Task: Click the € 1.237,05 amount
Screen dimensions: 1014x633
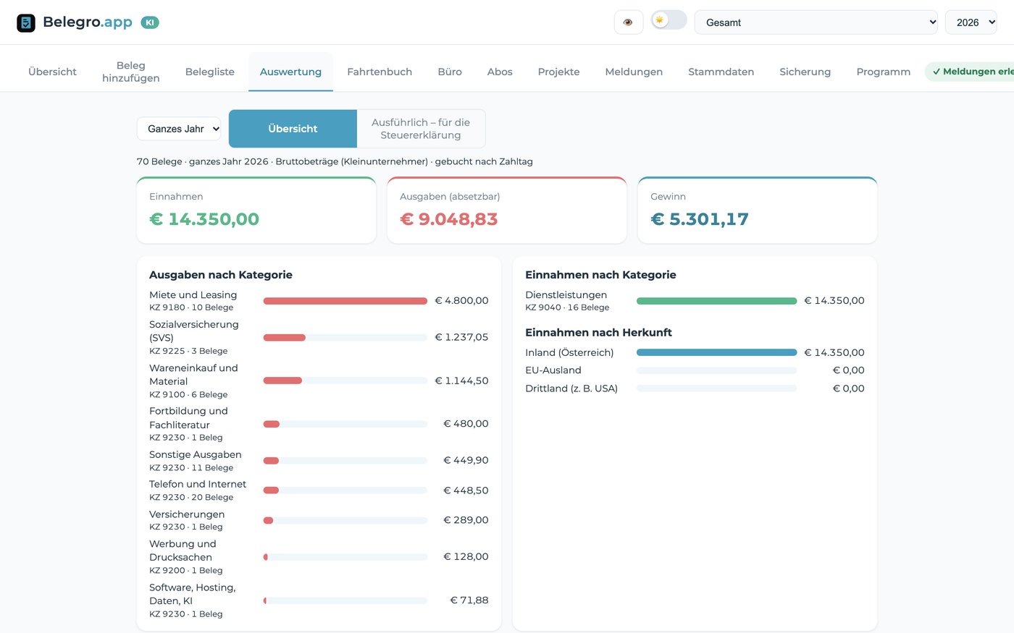Action: (461, 337)
